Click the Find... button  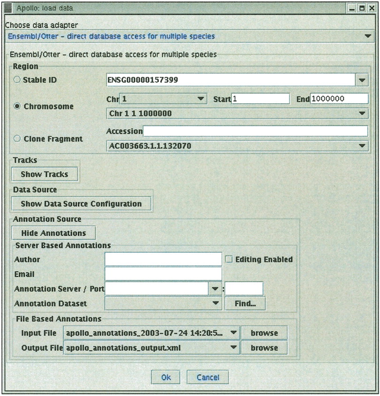click(244, 304)
